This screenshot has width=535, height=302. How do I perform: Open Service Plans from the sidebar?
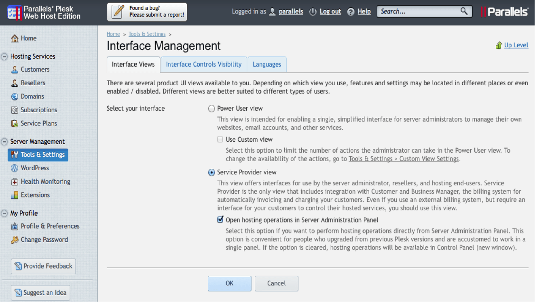[39, 123]
